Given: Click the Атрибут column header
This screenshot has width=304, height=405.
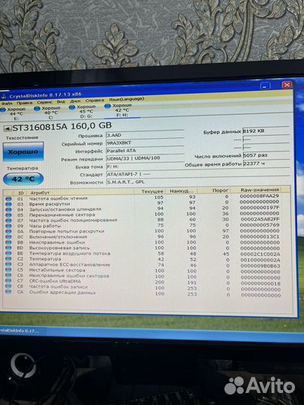Looking at the screenshot, I should (x=80, y=193).
